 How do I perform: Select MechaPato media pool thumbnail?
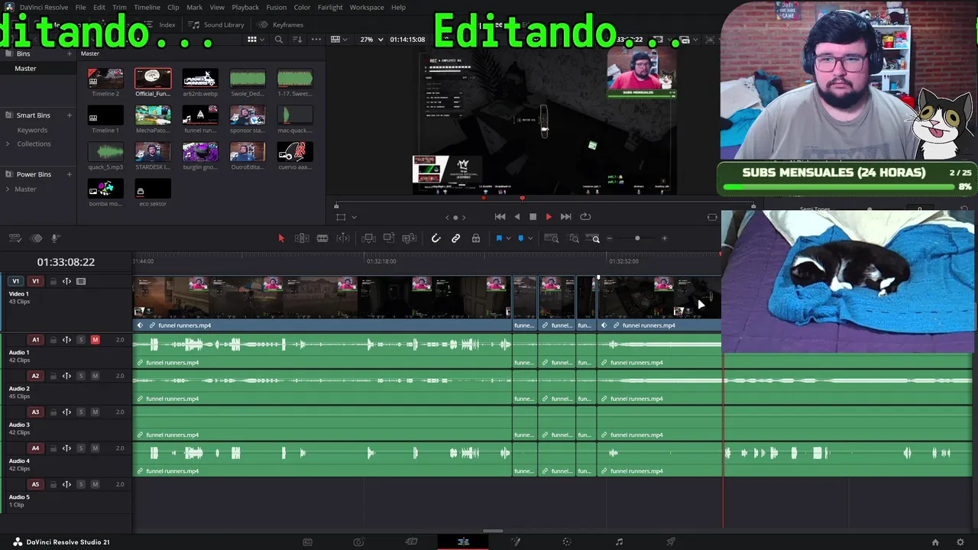pyautogui.click(x=153, y=115)
